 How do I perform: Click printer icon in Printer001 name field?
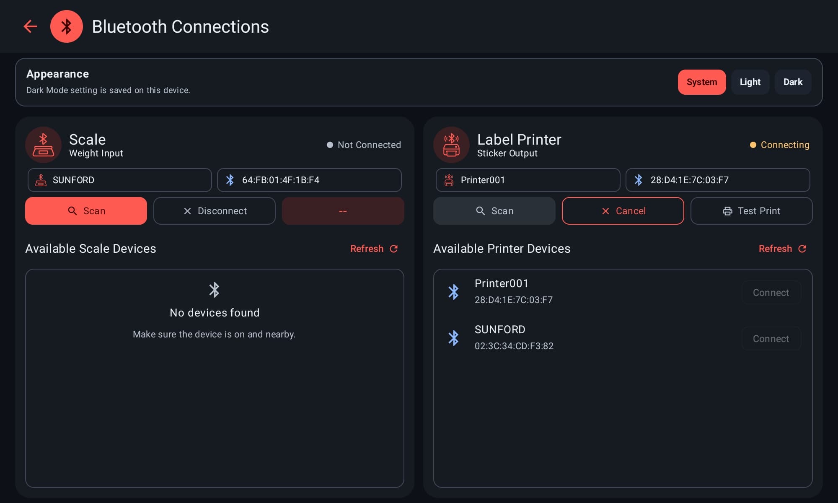click(x=449, y=180)
